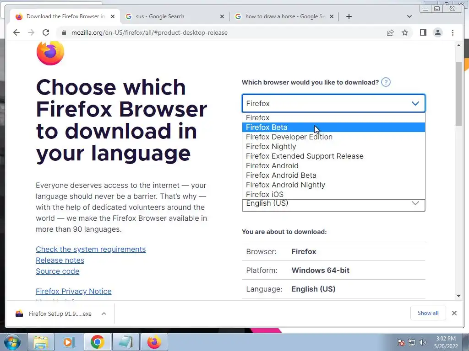Expand the Firefox Setup download options chevron
The width and height of the screenshot is (469, 351).
tap(104, 314)
